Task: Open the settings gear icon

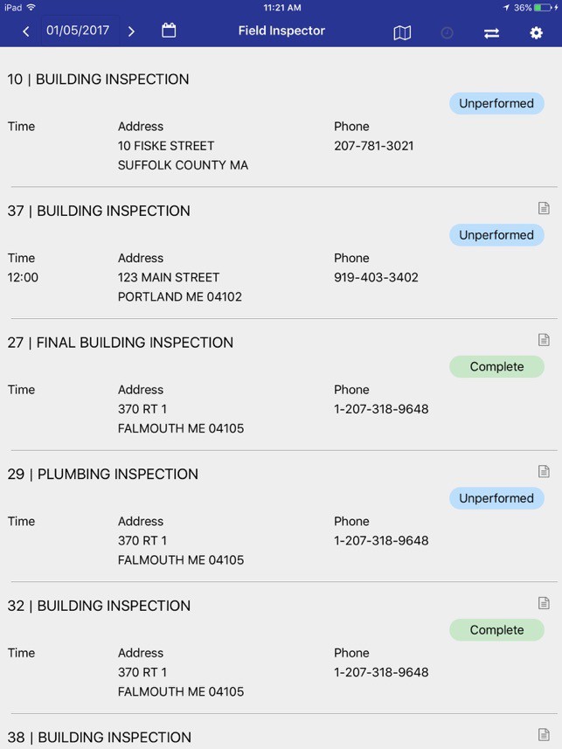Action: 536,32
